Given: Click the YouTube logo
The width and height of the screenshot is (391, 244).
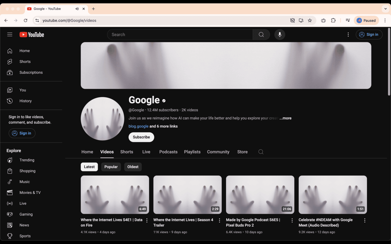Looking at the screenshot, I should pos(32,34).
